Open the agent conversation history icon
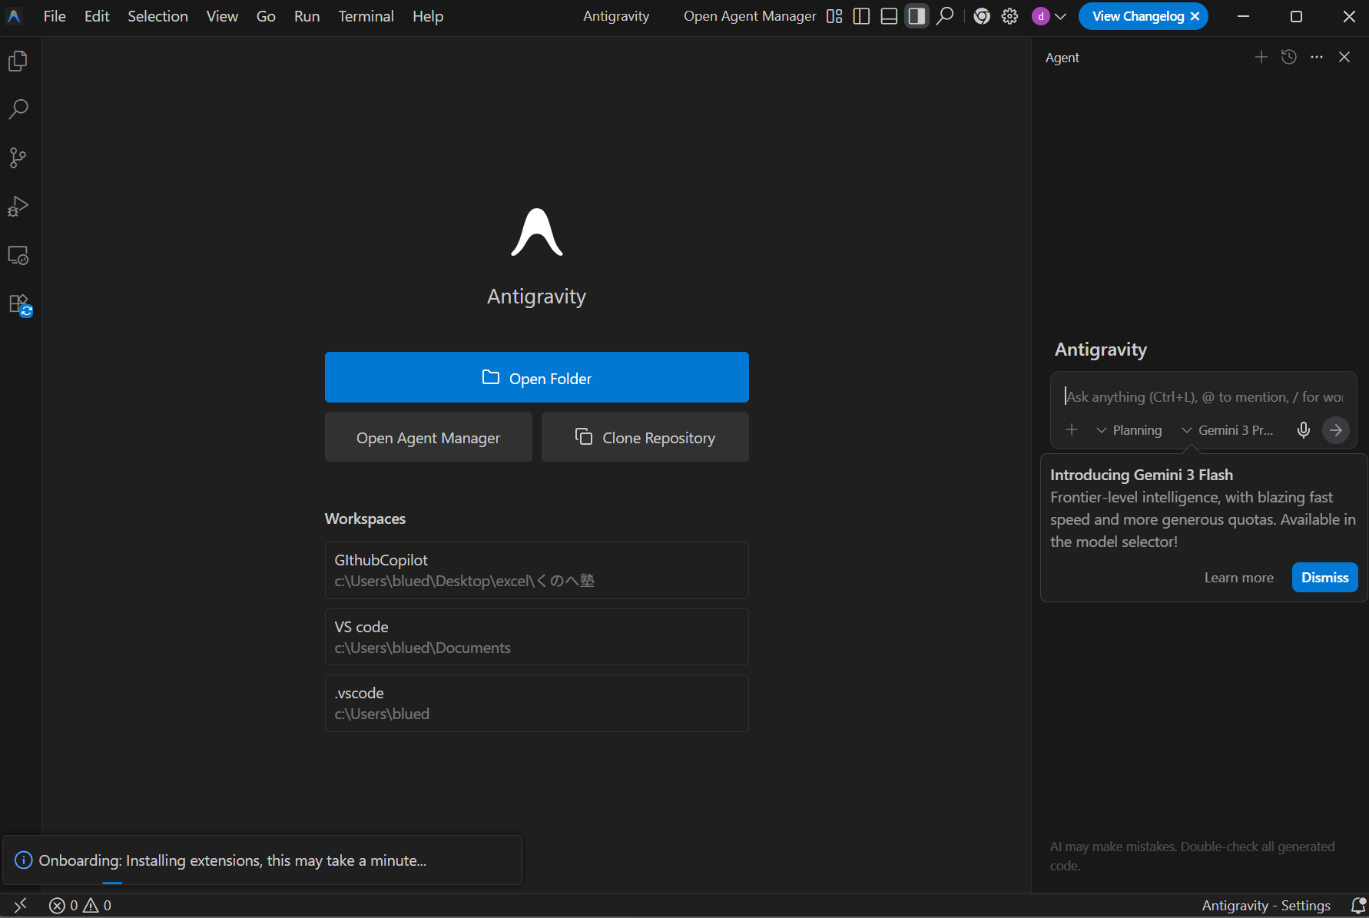This screenshot has height=918, width=1369. (x=1288, y=58)
